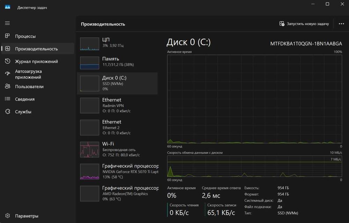The width and height of the screenshot is (349, 223).
Task: Click Запустить новую задачу button
Action: point(304,24)
